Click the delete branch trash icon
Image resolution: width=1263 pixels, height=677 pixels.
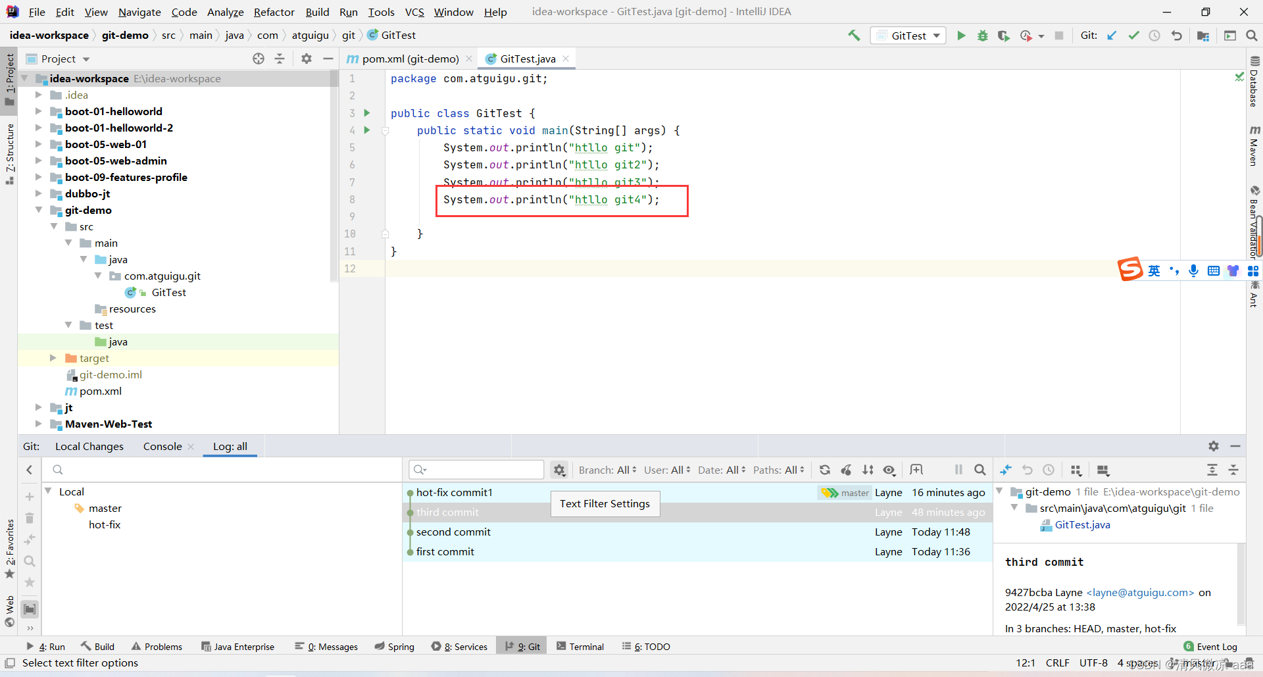coord(30,518)
